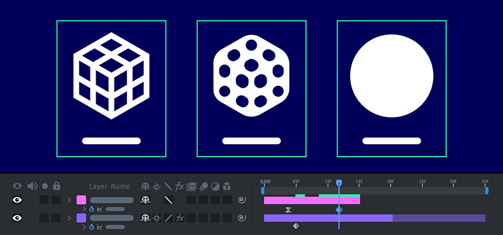Enable adjustment layer box on the purple layer

coord(215,218)
